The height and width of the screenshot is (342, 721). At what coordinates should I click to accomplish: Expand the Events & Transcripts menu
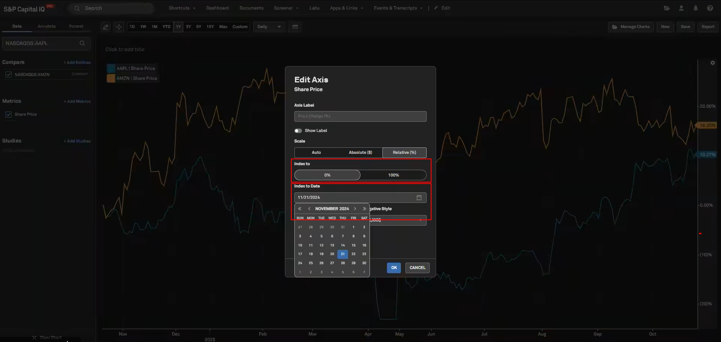398,8
